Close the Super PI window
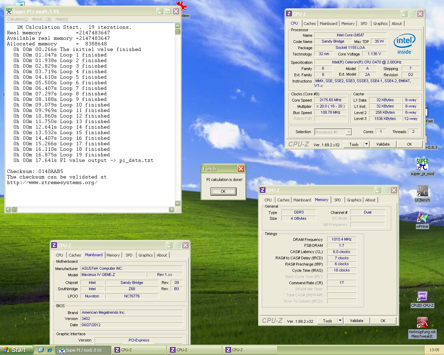This screenshot has width=444, height=355. click(176, 11)
